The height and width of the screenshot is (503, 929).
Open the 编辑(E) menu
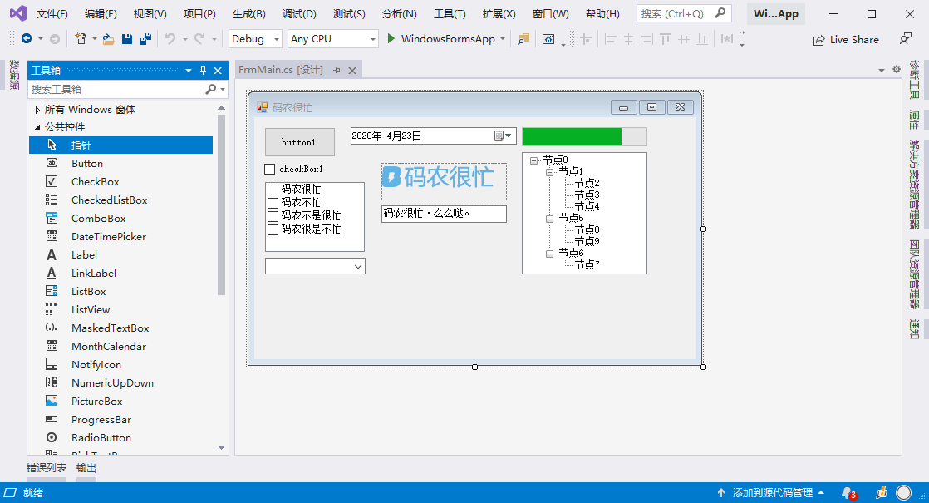pyautogui.click(x=101, y=13)
